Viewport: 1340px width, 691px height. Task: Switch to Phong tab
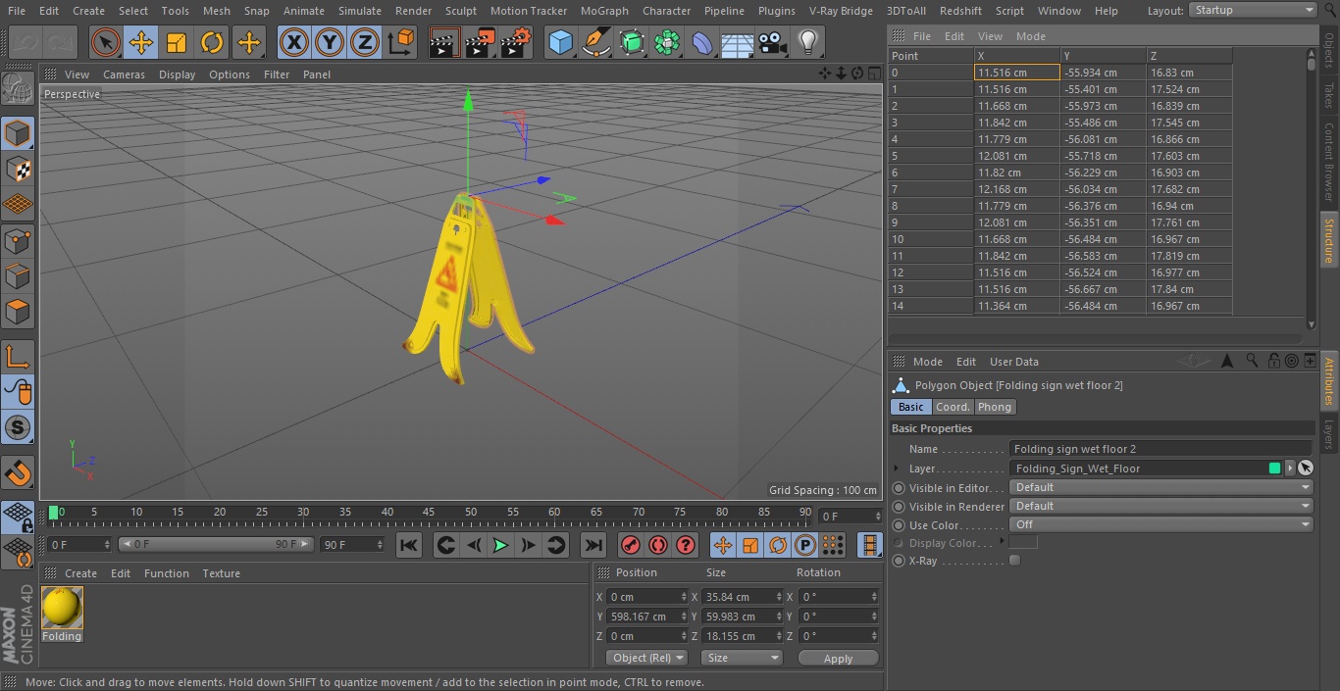coord(994,407)
